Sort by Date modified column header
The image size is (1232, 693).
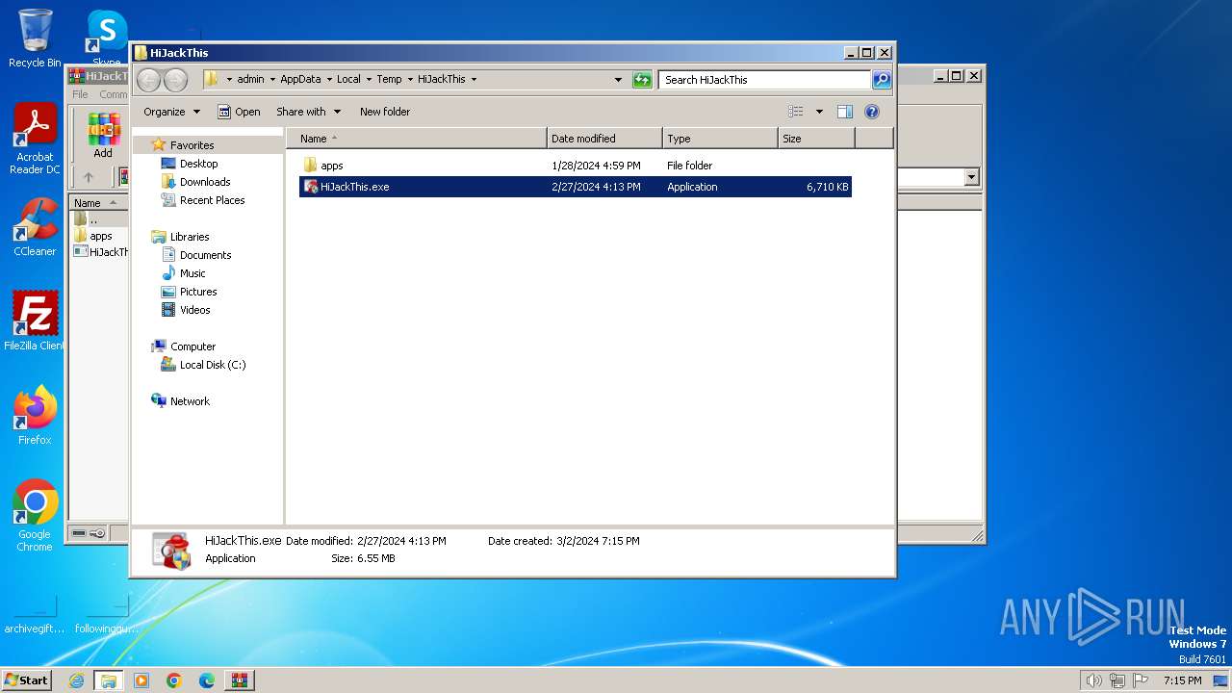604,139
